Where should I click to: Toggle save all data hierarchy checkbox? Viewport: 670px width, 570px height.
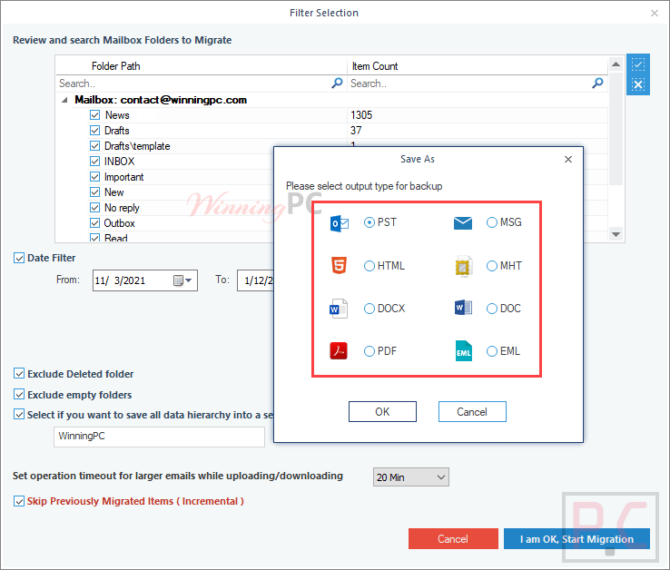pos(19,414)
